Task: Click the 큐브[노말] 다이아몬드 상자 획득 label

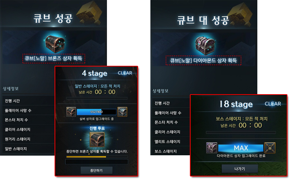Action: [203, 60]
